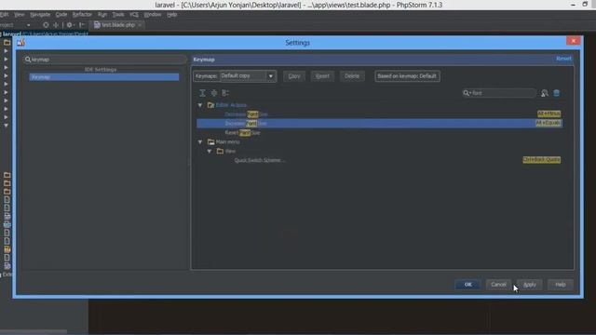Open the Tools menu
596x335 pixels.
click(x=118, y=15)
